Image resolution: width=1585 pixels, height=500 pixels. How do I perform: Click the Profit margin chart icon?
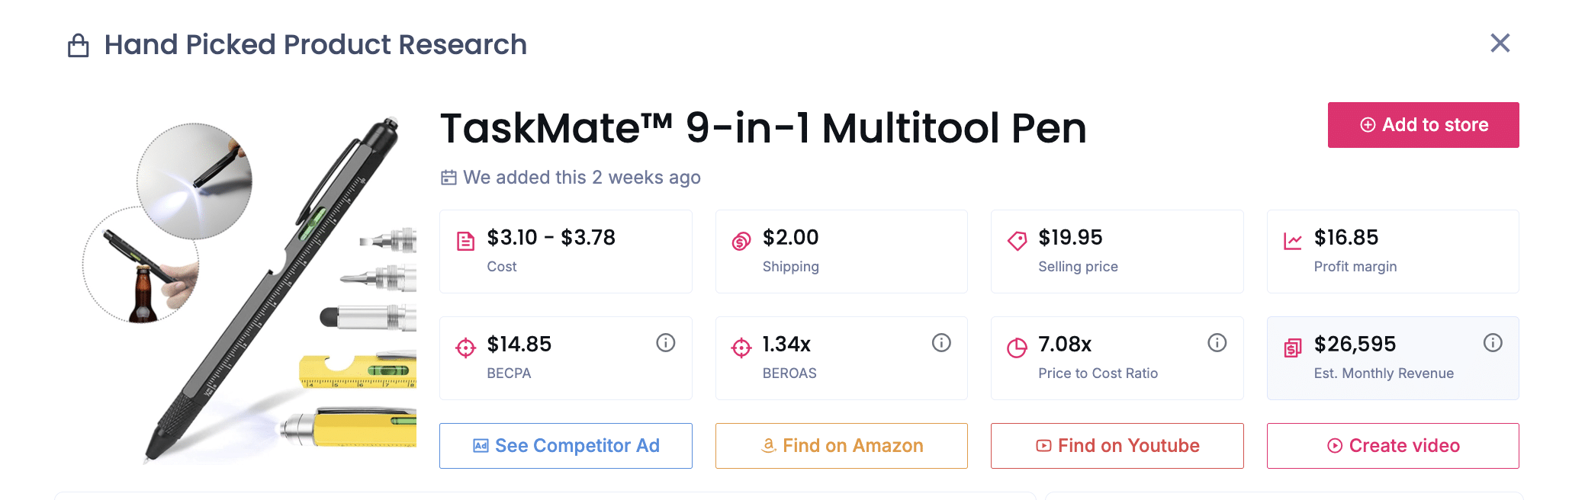1292,242
